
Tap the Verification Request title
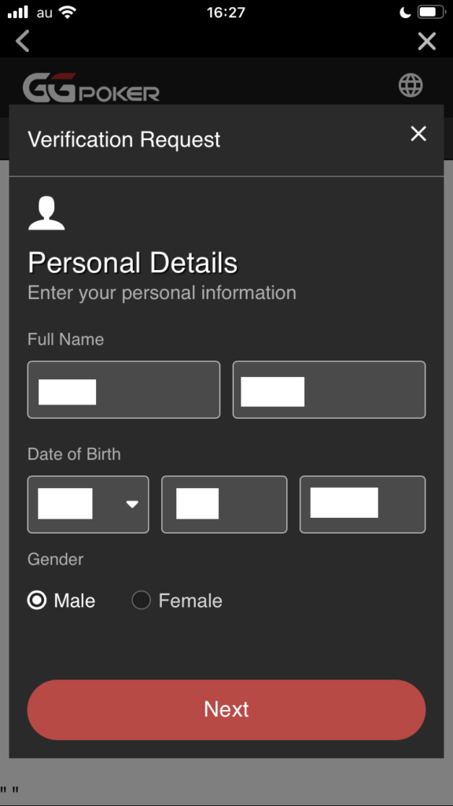coord(123,139)
